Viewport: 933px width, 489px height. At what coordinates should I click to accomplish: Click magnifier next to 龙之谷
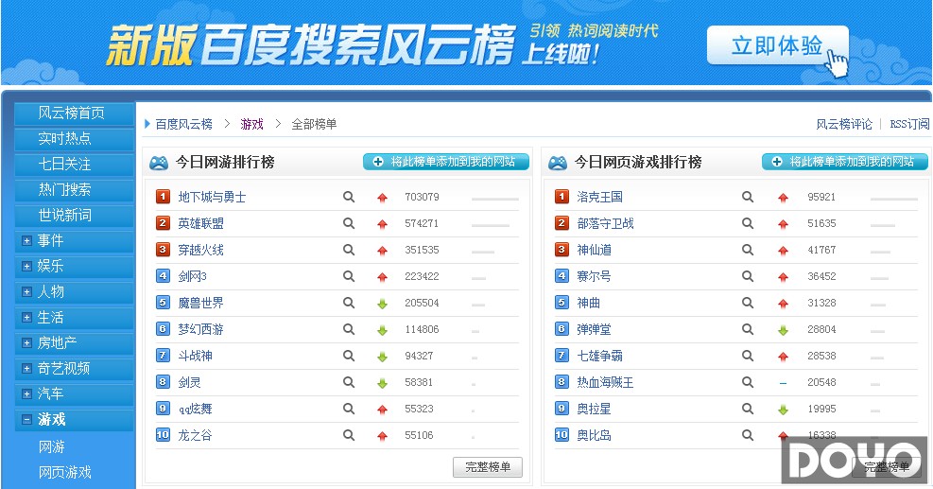pyautogui.click(x=349, y=435)
